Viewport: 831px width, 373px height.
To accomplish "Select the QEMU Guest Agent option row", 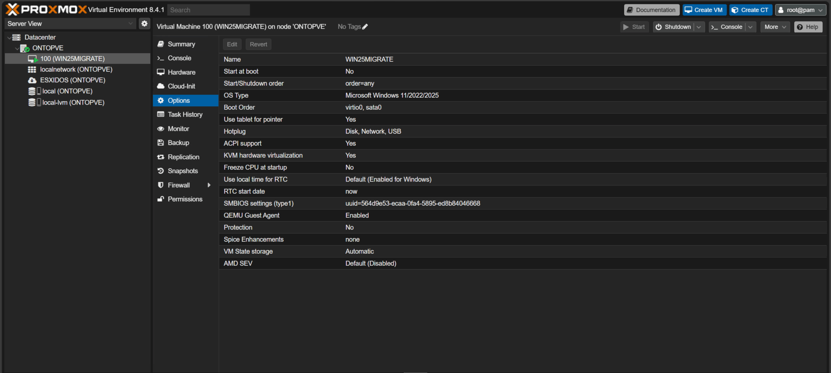I will [x=523, y=216].
